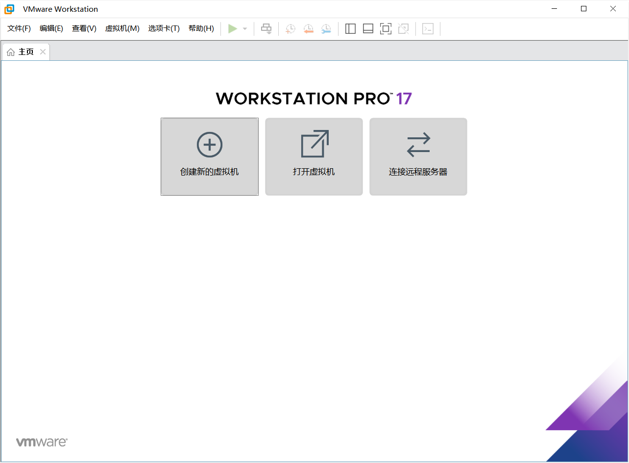Image resolution: width=629 pixels, height=463 pixels.
Task: Click 创建新的虚拟机 to create a VM
Action: [209, 156]
